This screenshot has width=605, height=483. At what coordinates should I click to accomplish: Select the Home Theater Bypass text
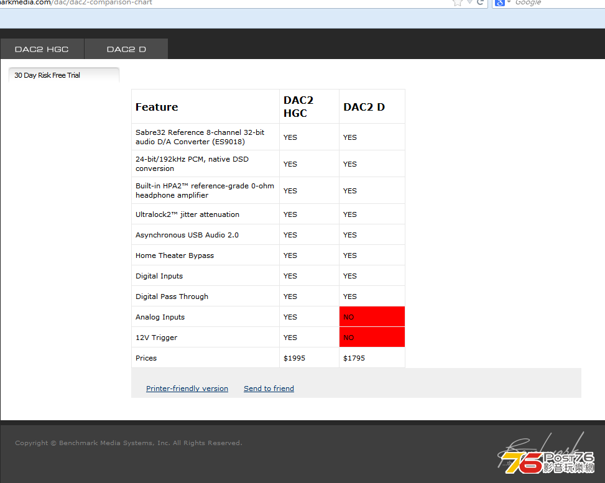pyautogui.click(x=175, y=255)
